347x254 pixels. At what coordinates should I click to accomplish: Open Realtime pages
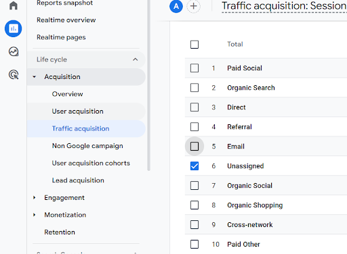[x=61, y=37]
